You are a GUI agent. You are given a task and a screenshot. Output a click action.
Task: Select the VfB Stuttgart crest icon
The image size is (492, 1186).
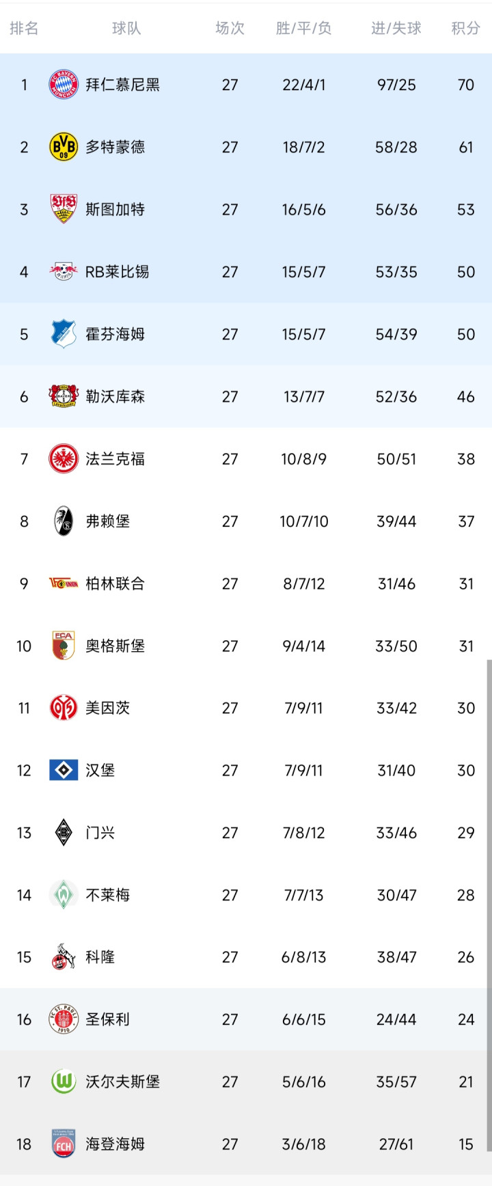coord(63,209)
